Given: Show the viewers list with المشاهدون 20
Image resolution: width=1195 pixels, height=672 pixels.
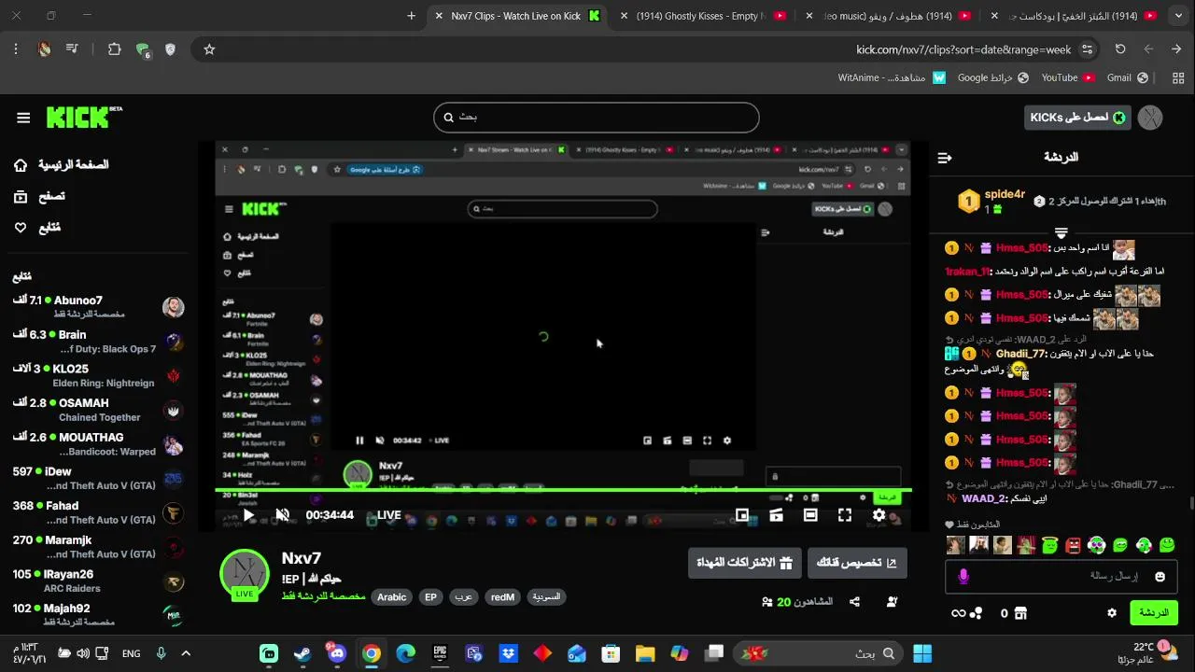Looking at the screenshot, I should click(796, 602).
